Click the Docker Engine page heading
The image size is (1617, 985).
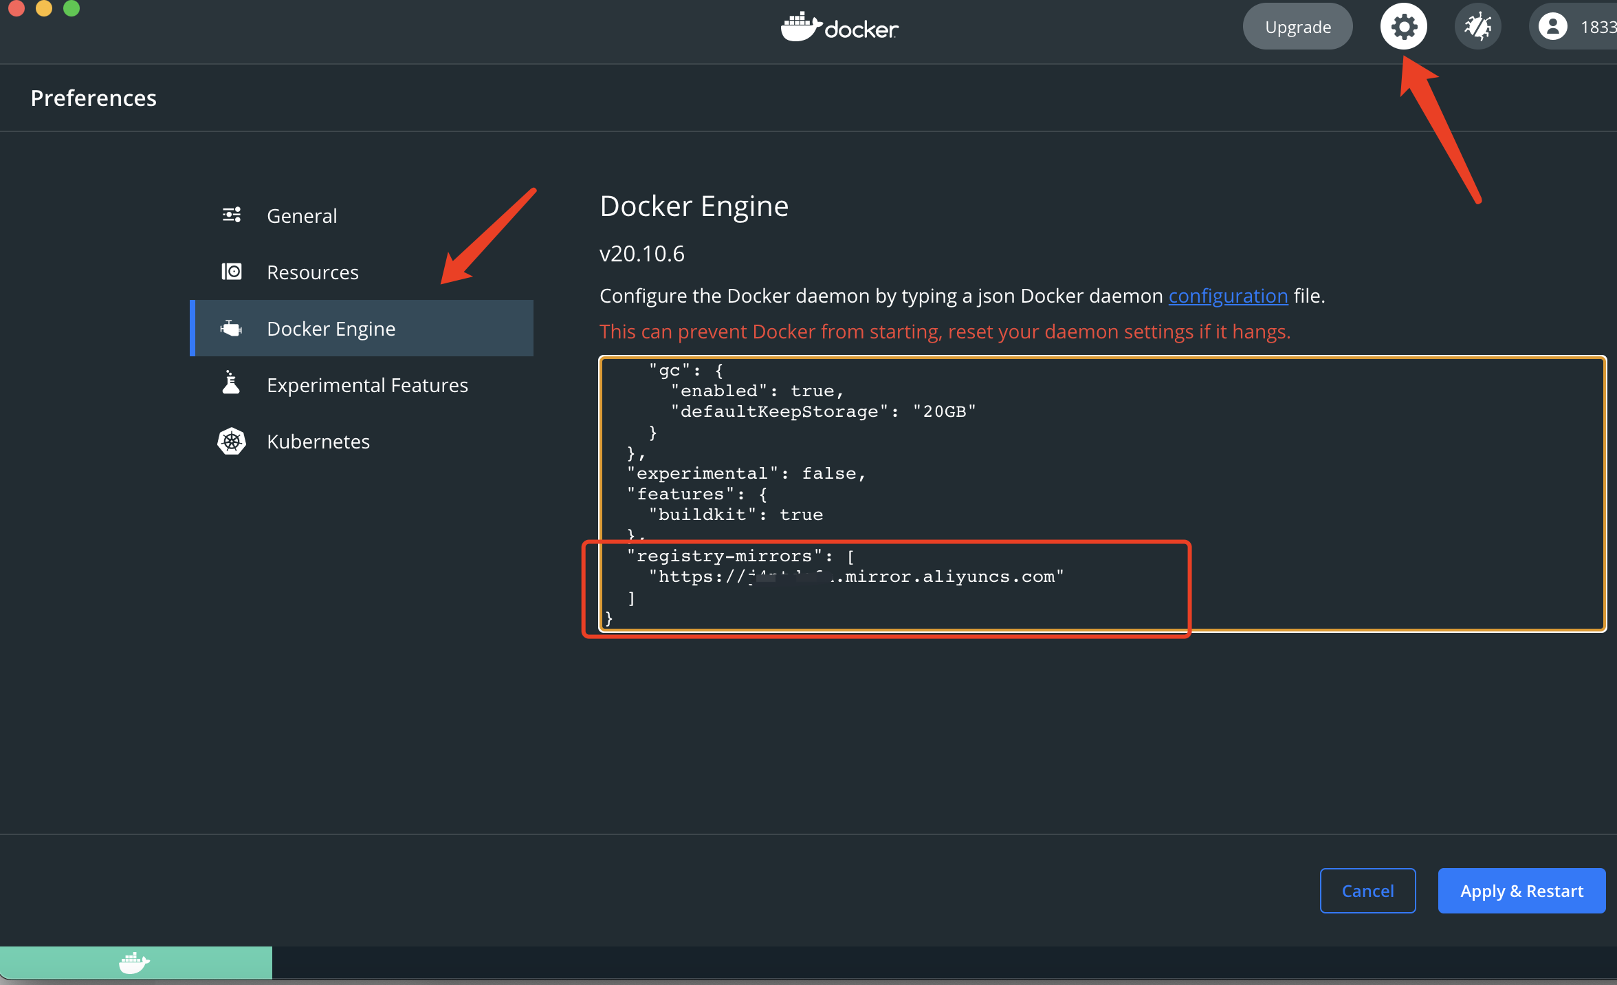pyautogui.click(x=694, y=206)
